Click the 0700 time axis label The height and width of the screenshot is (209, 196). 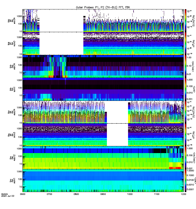(49, 194)
